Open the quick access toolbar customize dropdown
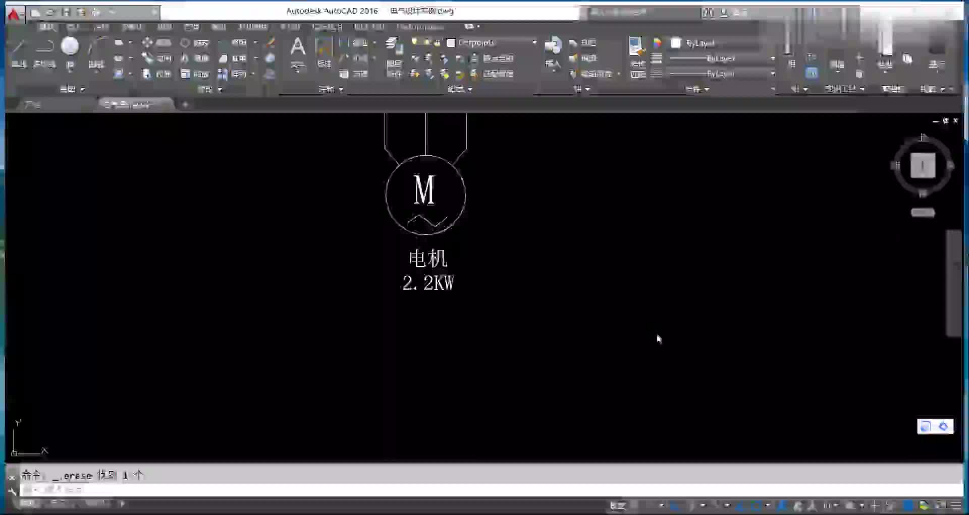 154,12
